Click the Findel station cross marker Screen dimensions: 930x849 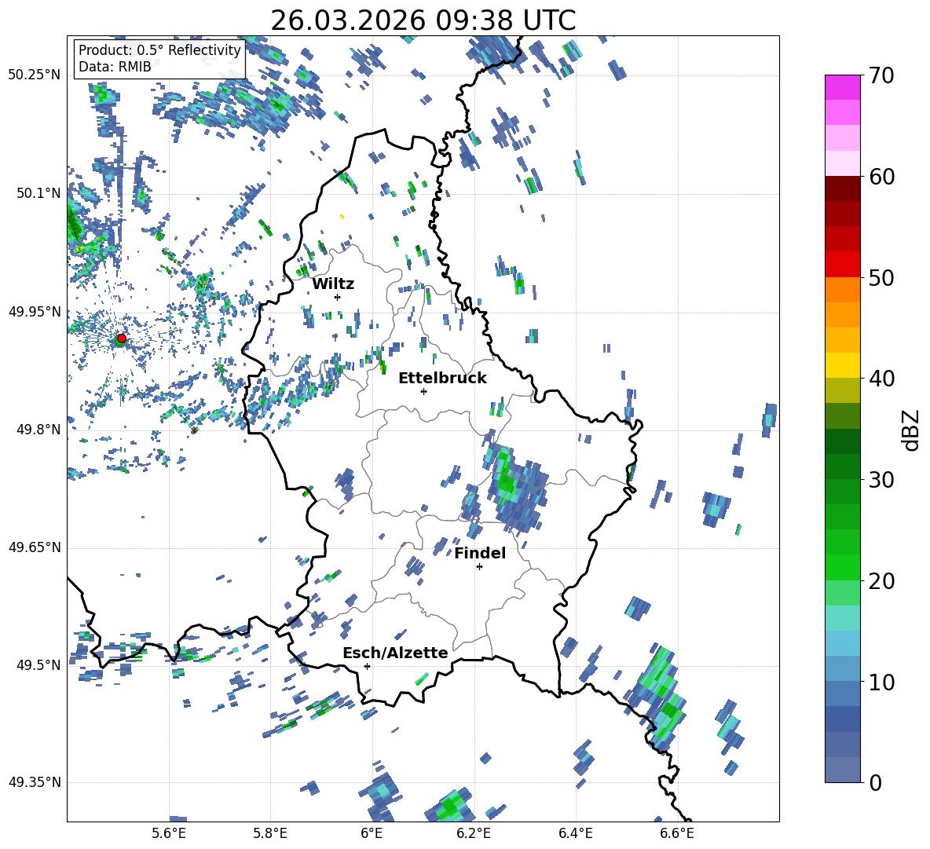click(479, 567)
